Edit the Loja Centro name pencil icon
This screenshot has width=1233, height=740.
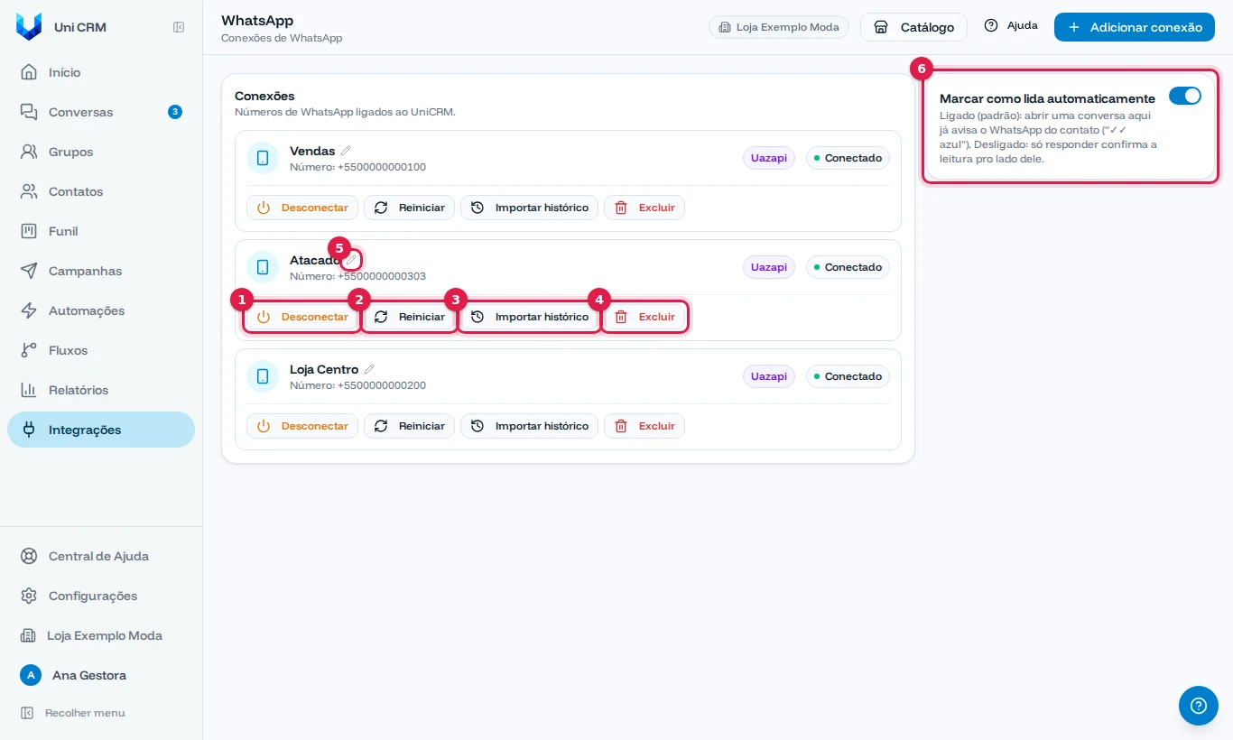(369, 369)
